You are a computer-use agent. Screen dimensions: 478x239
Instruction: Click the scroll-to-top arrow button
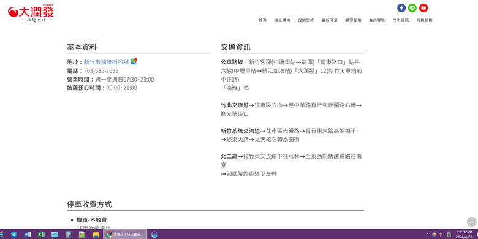471,222
